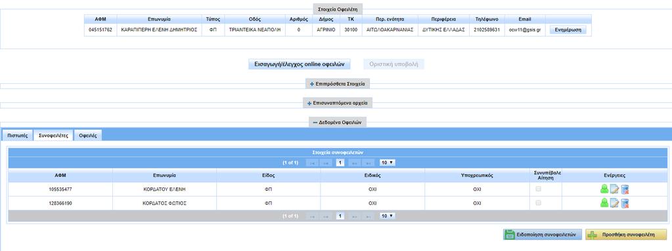The height and width of the screenshot is (251, 672).
Task: Select page 1 in top paginator
Action: click(340, 163)
